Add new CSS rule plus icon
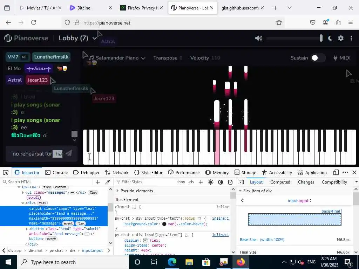Screen dimensions: 359x269 [201, 182]
